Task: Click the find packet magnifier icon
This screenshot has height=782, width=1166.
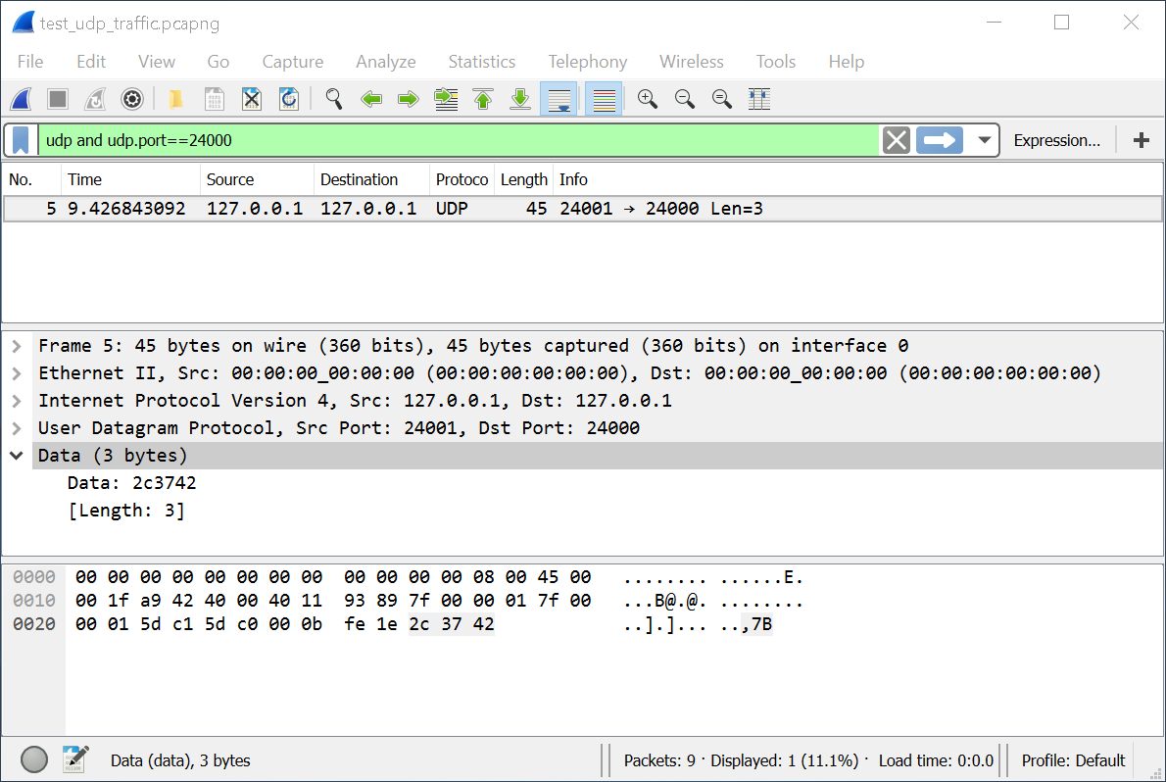Action: coord(334,99)
